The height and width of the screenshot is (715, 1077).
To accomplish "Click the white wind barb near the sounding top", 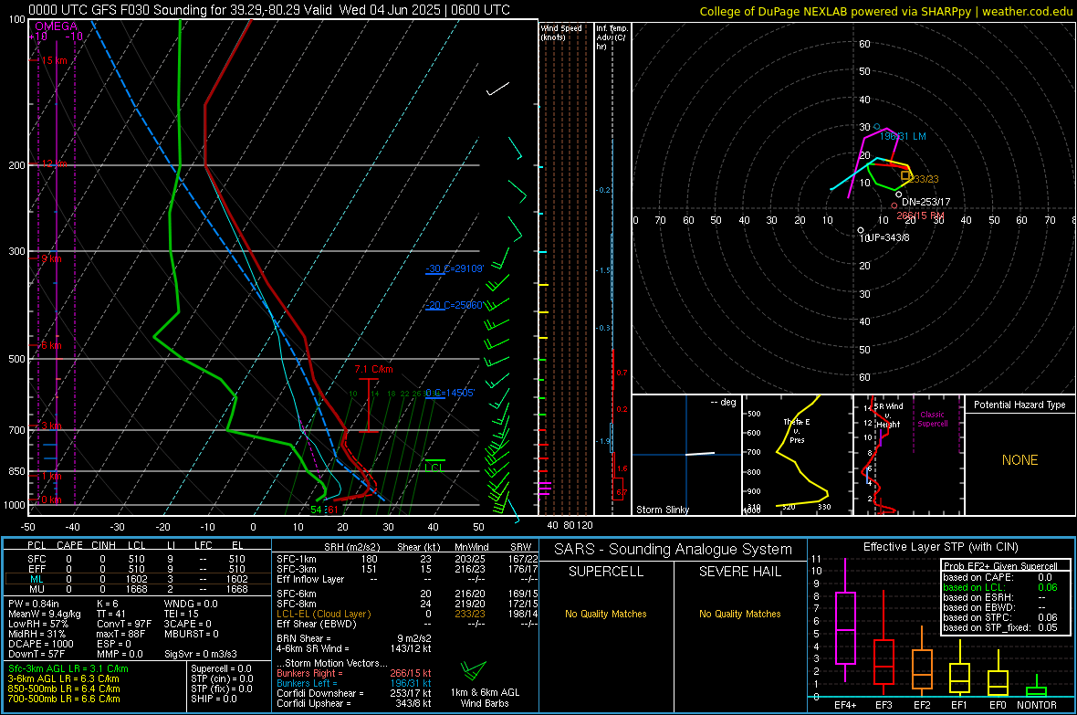I will point(498,89).
